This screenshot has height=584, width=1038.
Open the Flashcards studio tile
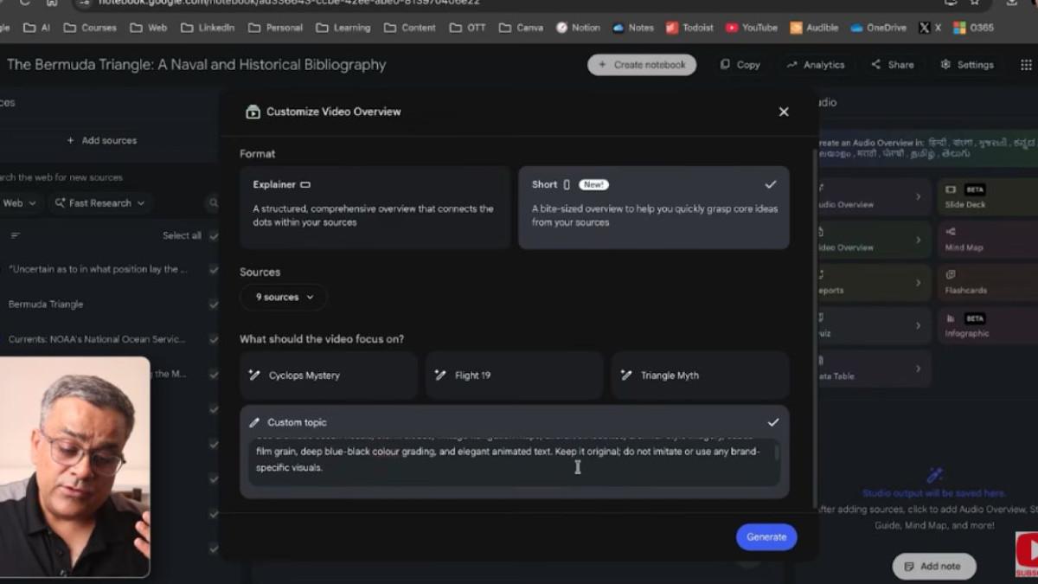(x=987, y=282)
